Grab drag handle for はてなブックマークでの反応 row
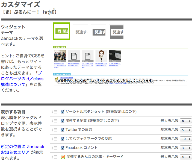Screen dimensions: 195x161 pyautogui.click(x=54, y=139)
